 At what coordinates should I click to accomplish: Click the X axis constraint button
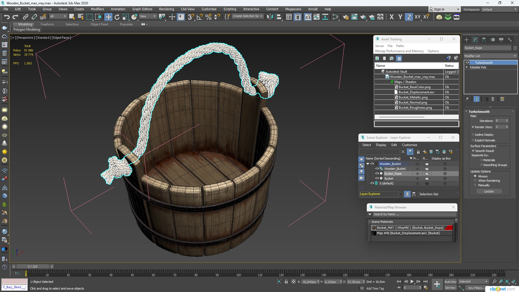(391, 17)
